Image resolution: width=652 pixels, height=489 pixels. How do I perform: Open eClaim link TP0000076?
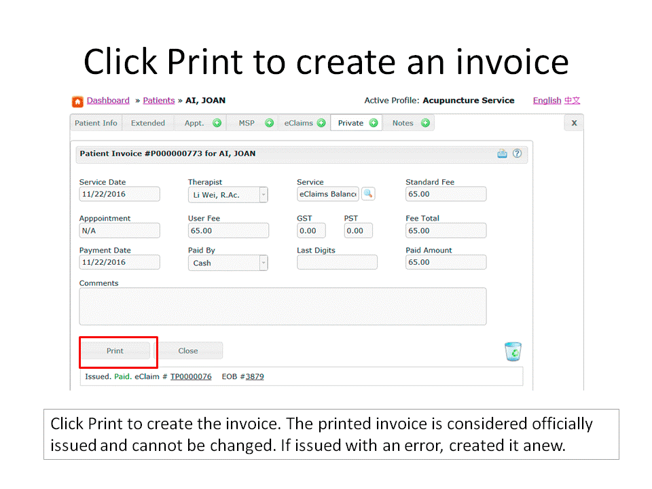191,376
